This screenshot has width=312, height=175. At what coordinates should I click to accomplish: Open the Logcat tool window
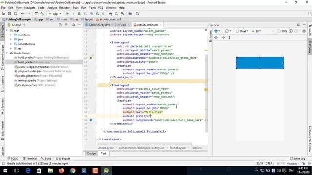point(63,159)
